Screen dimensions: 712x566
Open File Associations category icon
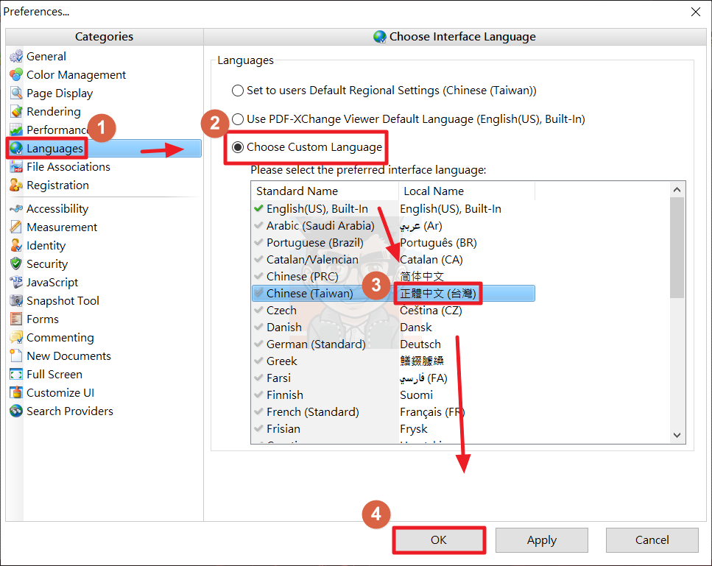coord(16,166)
